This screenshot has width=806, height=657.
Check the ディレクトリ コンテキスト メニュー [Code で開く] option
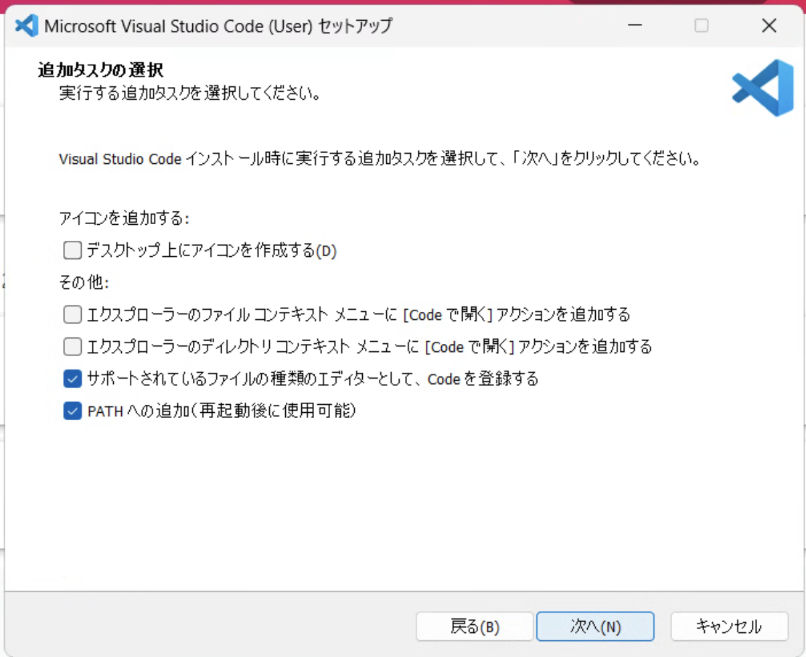click(72, 347)
